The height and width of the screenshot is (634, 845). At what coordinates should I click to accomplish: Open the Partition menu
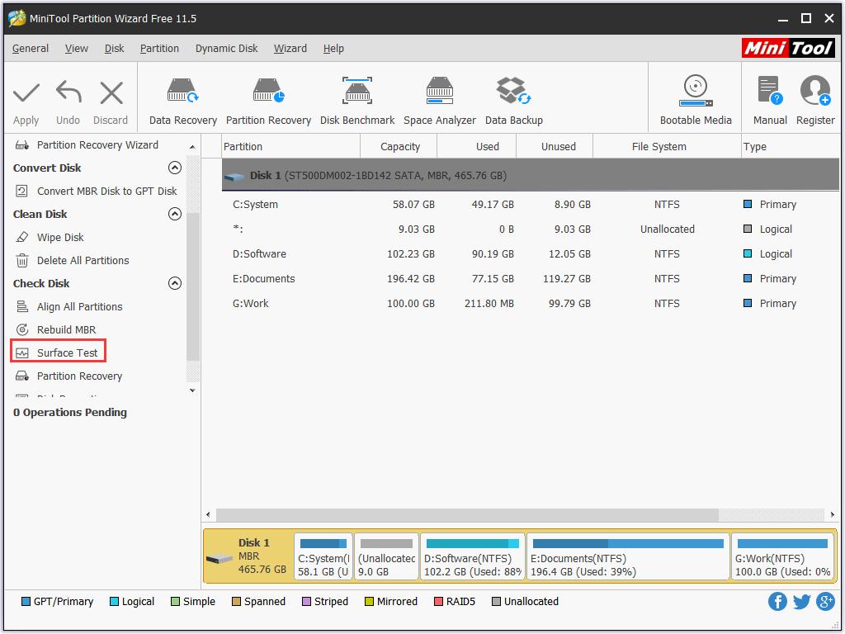159,49
